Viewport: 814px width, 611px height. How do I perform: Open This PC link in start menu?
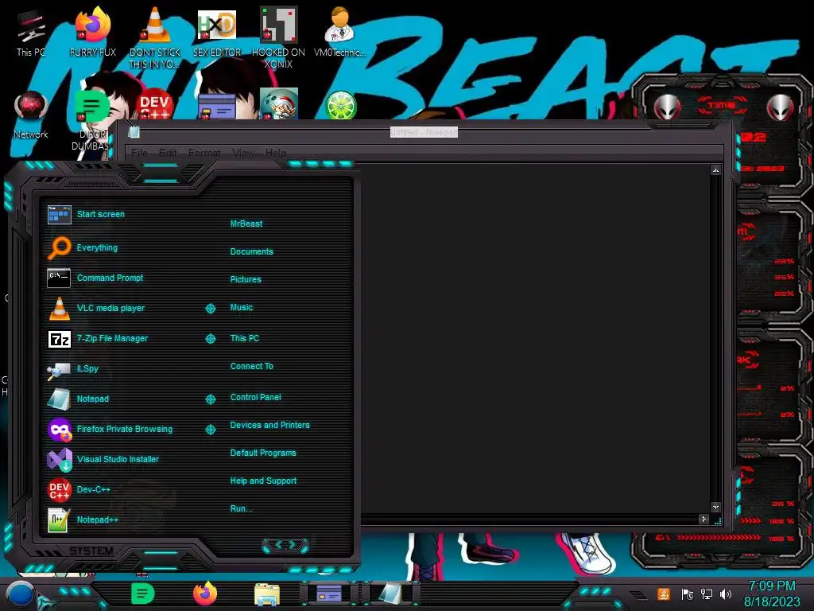pyautogui.click(x=245, y=338)
